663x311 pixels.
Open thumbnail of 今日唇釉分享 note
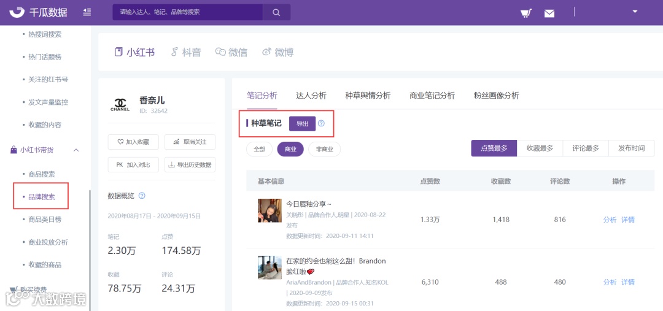coord(269,210)
